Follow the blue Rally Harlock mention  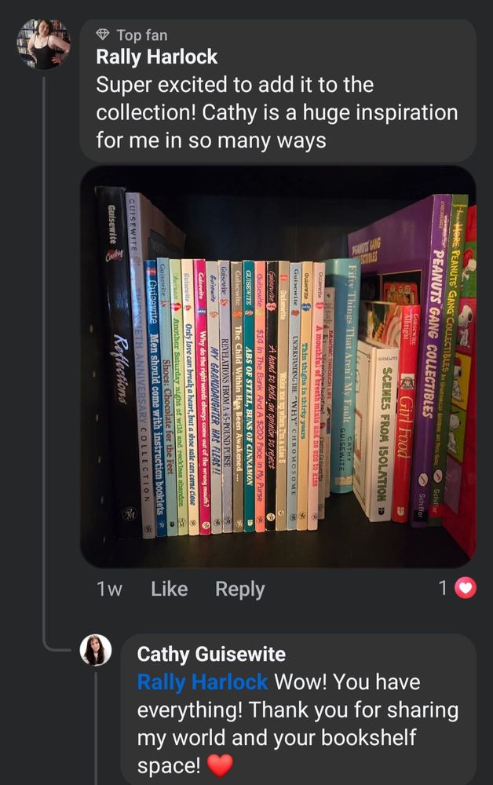pyautogui.click(x=203, y=682)
